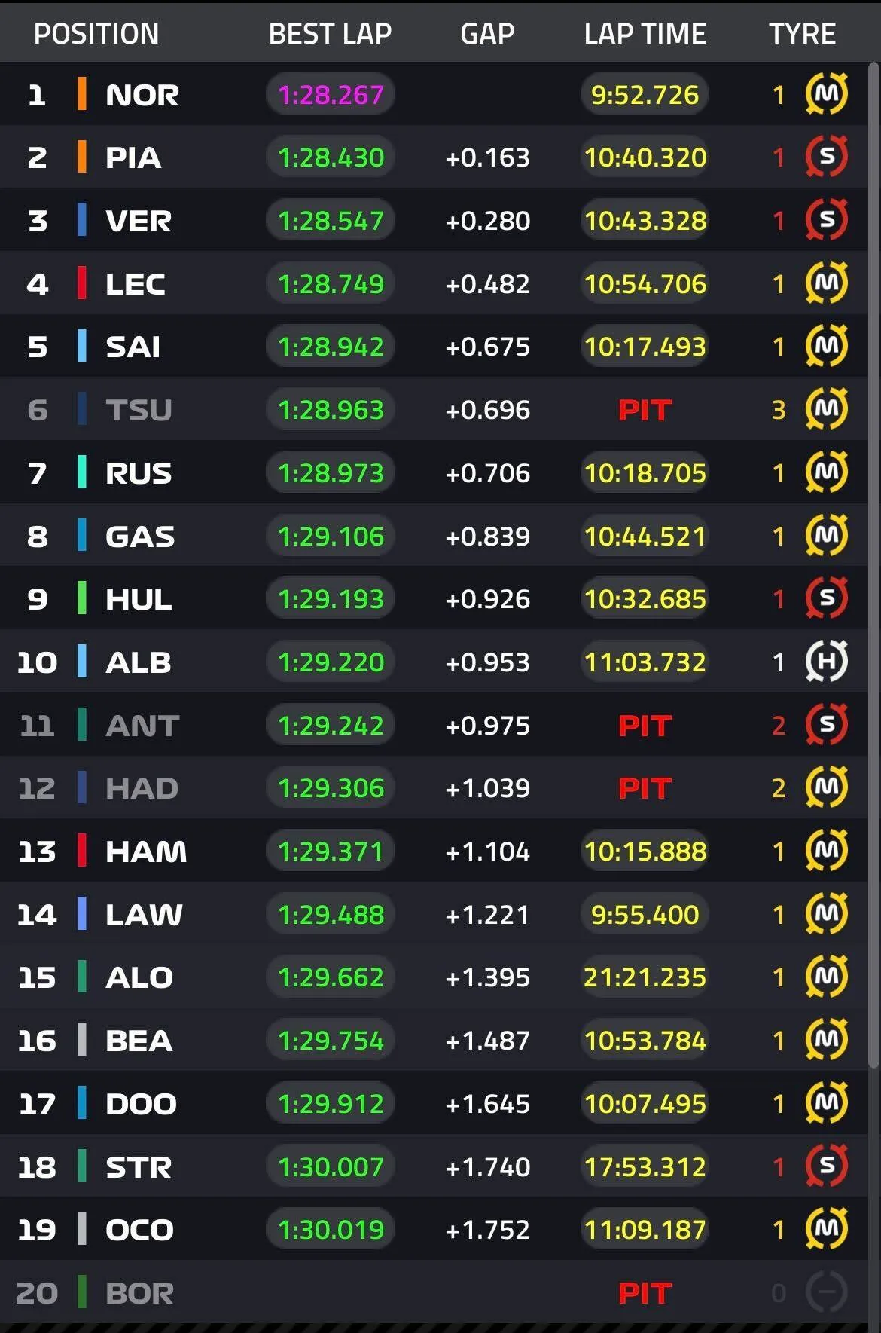The image size is (881, 1333).
Task: Open HAM driver row
Action: 434,851
